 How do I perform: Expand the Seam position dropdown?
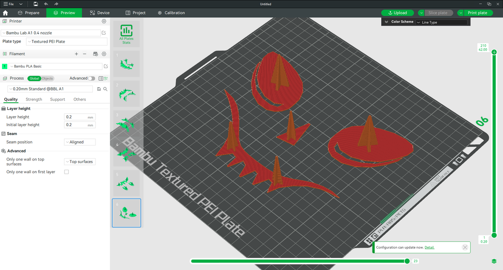point(80,142)
